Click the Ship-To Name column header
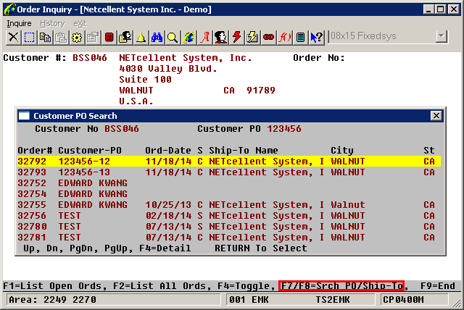Image resolution: width=464 pixels, height=310 pixels. click(x=244, y=151)
